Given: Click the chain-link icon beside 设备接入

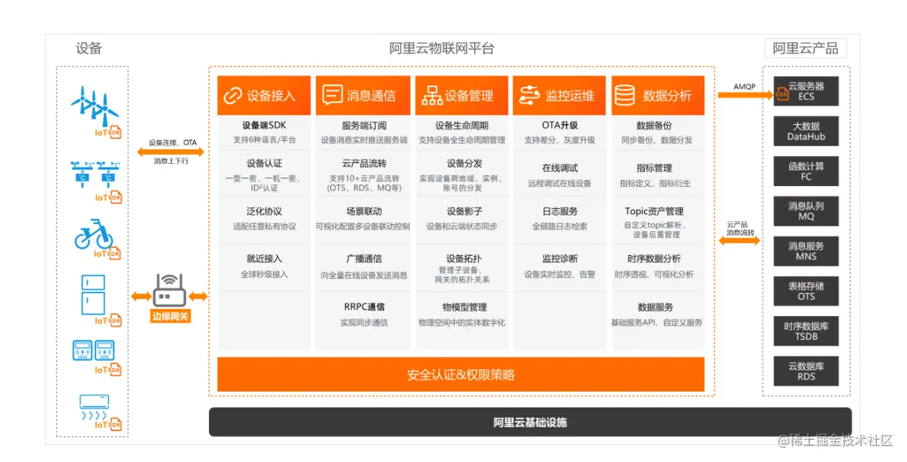Looking at the screenshot, I should 233,96.
